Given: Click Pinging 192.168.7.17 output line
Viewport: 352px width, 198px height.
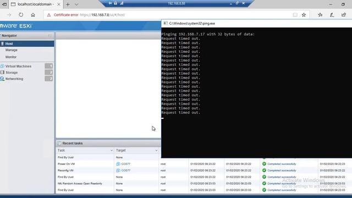Looking at the screenshot, I should (208, 34).
